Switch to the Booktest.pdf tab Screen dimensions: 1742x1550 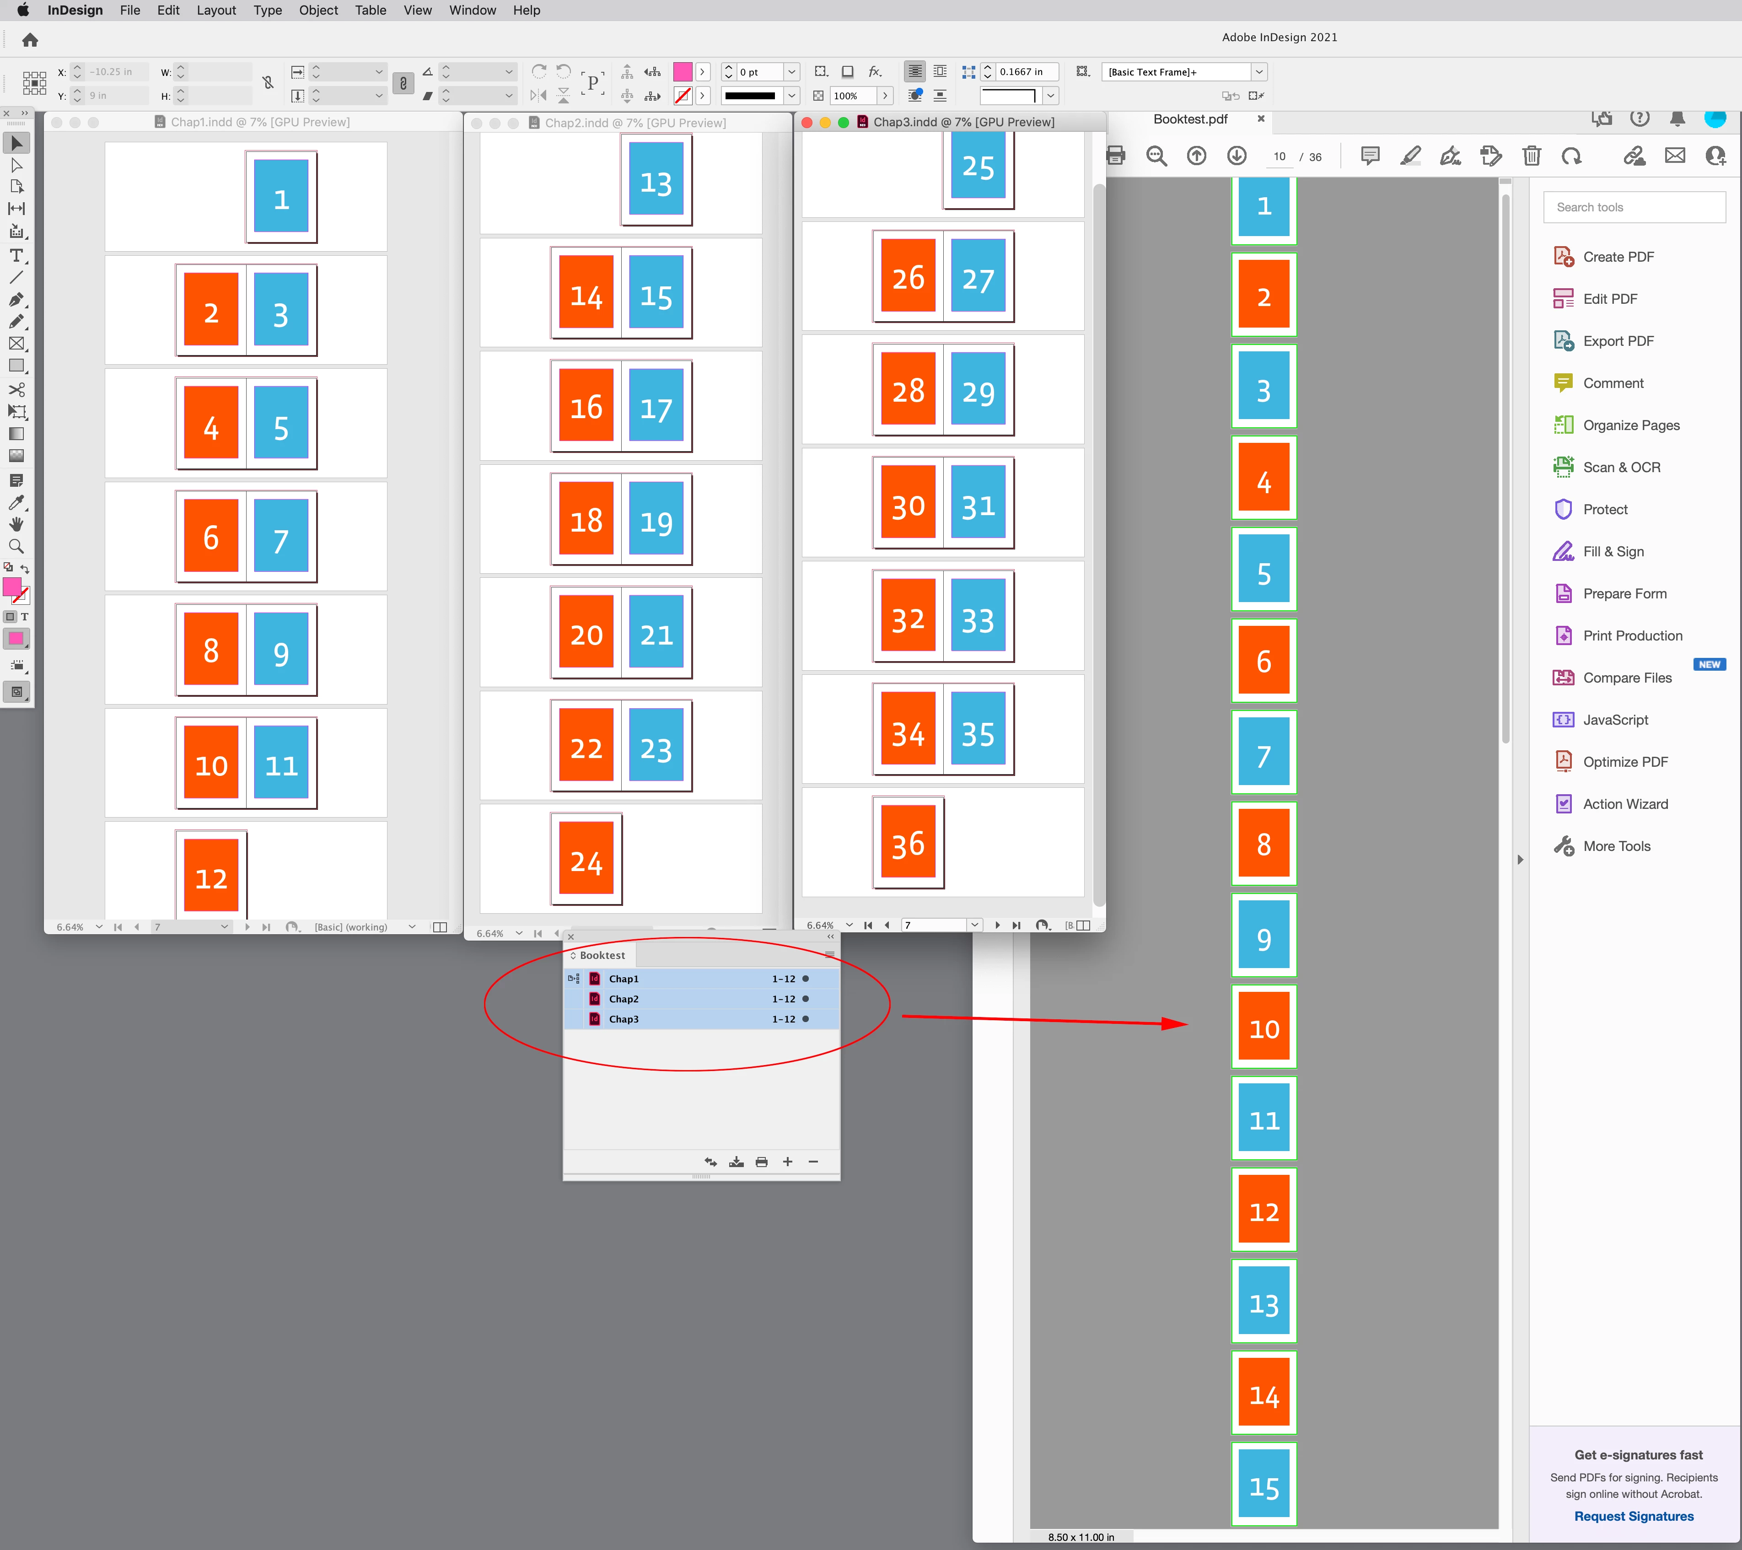click(x=1190, y=119)
